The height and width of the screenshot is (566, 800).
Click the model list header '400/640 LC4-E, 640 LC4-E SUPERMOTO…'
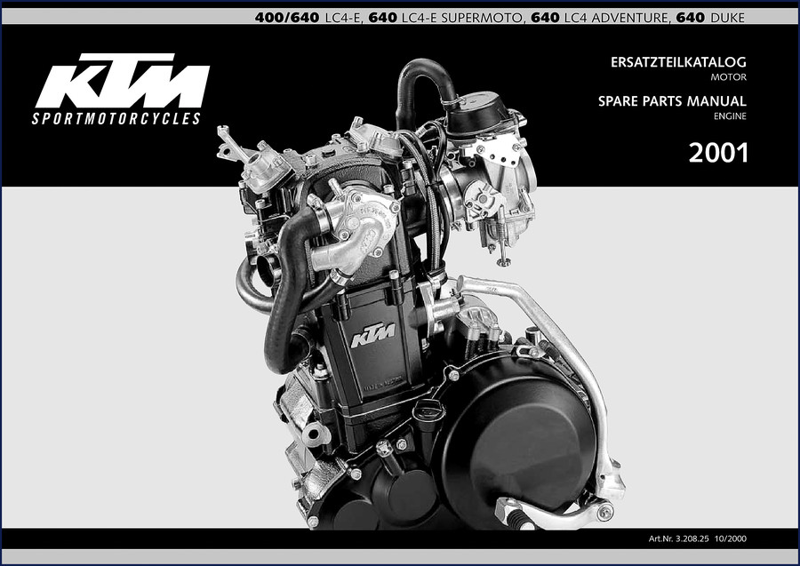pyautogui.click(x=500, y=18)
